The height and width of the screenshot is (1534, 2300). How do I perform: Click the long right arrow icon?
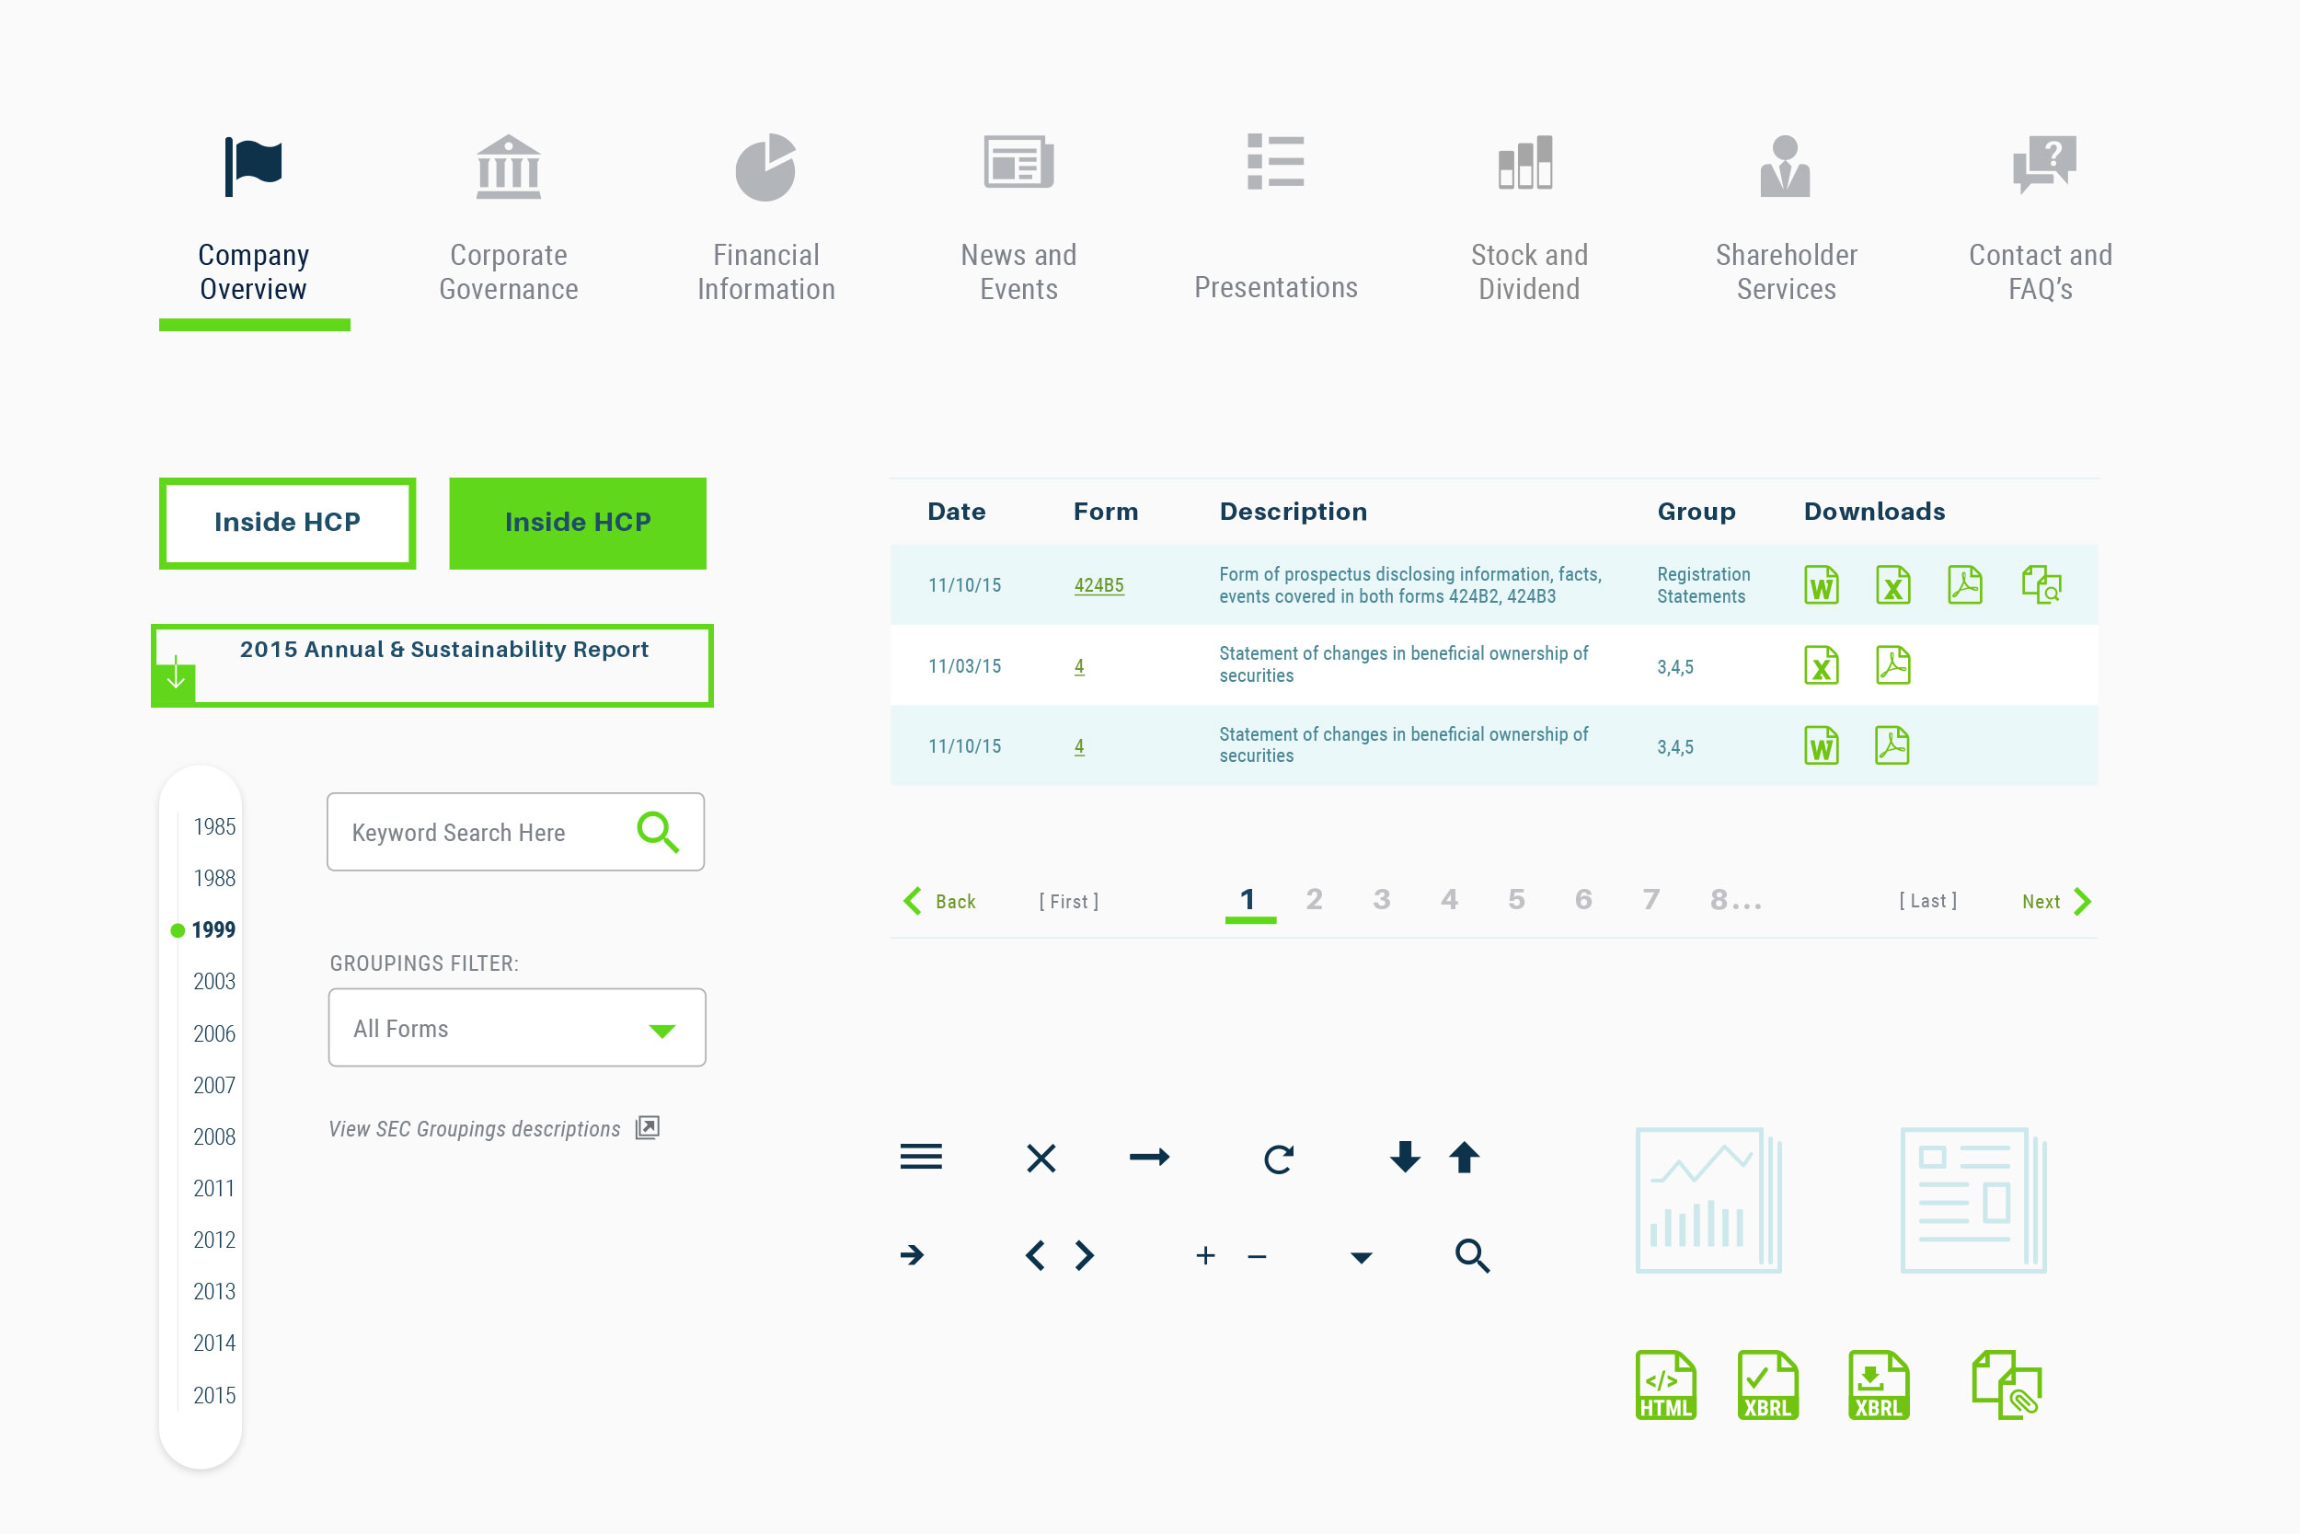click(x=1150, y=1158)
